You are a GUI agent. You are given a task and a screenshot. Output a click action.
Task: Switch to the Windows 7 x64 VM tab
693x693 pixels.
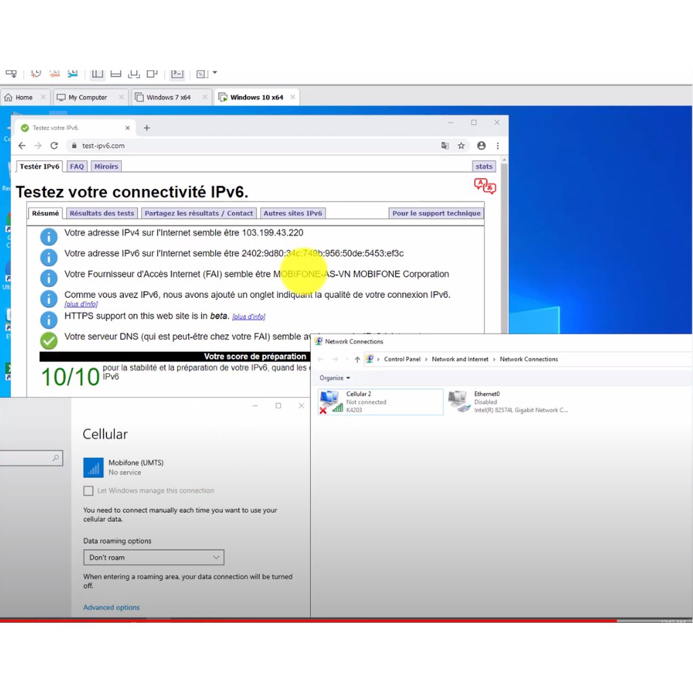[169, 97]
